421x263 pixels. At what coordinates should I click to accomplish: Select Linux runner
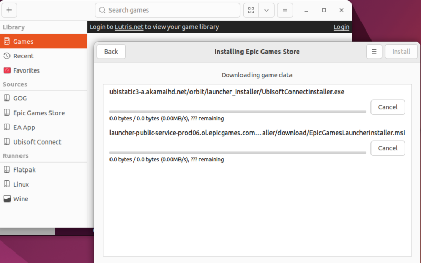44,184
